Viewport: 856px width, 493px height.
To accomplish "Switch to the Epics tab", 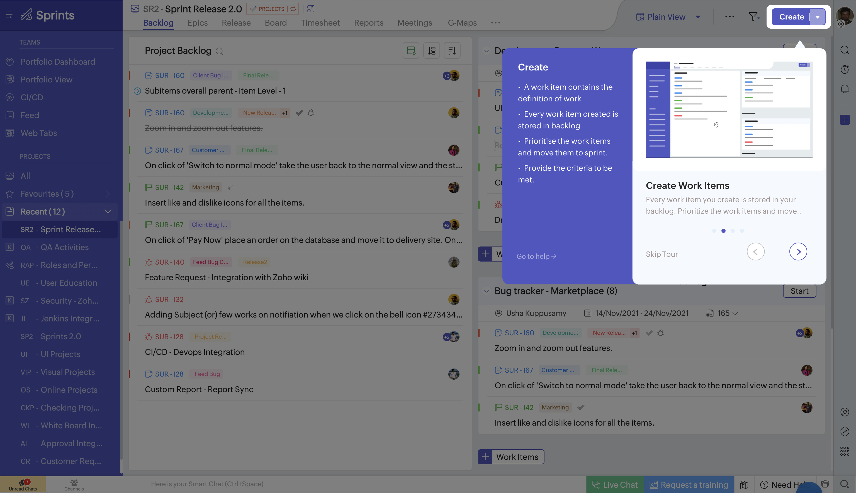I will [x=198, y=23].
